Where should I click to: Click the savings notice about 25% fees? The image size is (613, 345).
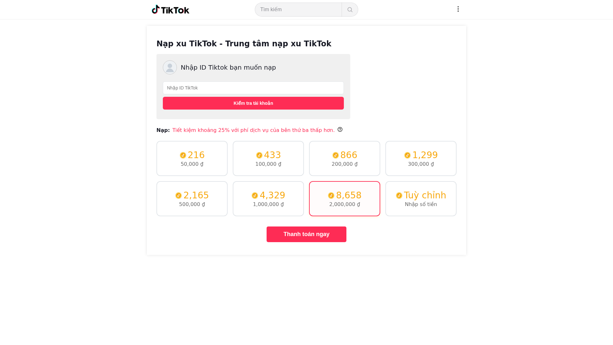254,130
